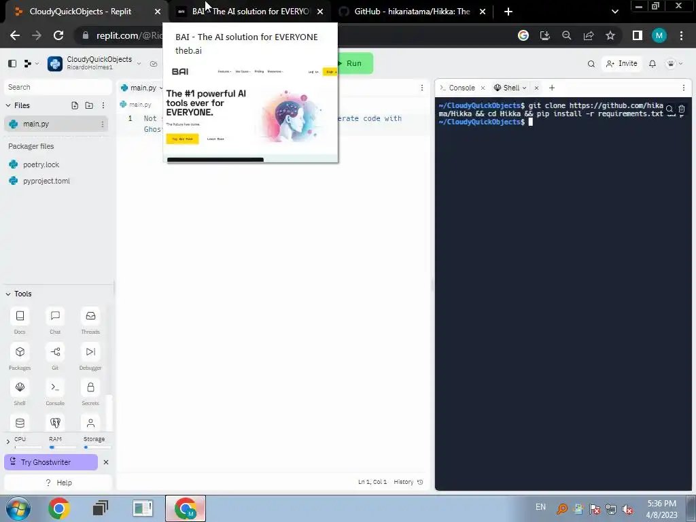
Task: Open the Chat tool
Action: [x=55, y=316]
